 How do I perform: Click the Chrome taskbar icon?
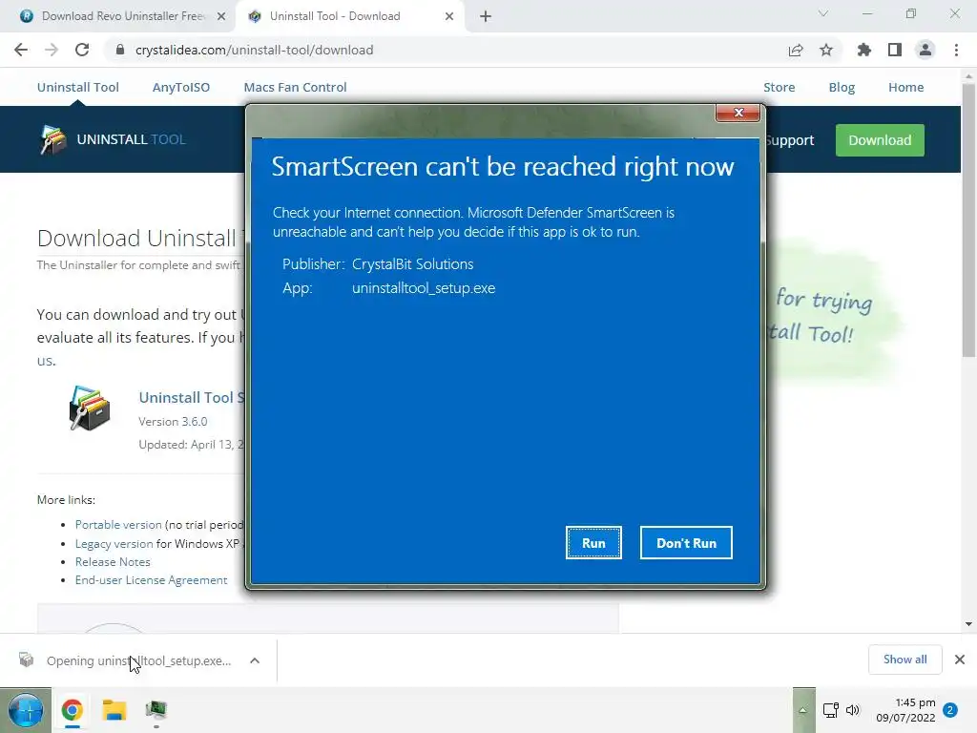pos(73,710)
